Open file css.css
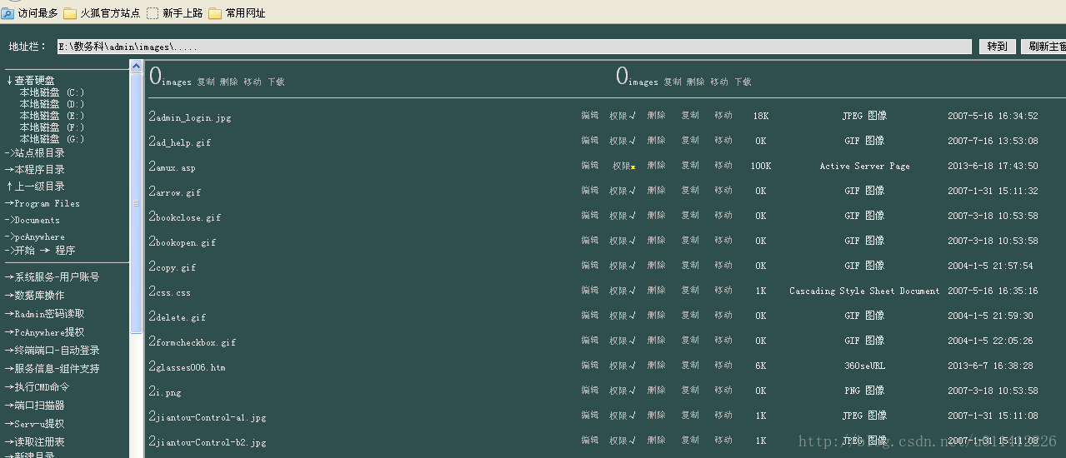 [x=173, y=292]
